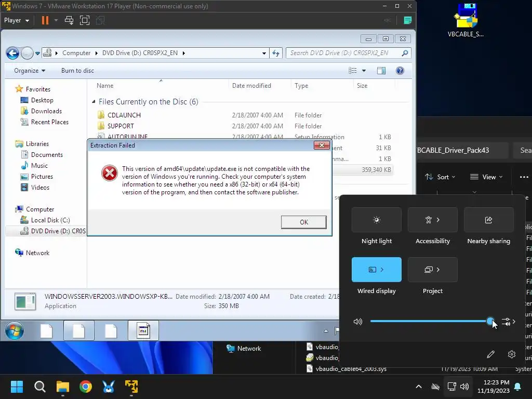
Task: Open Network in Windows 7 navigation pane
Action: (37, 253)
